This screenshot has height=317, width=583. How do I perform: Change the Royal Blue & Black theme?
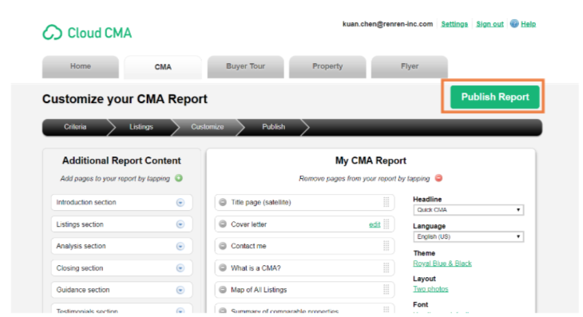(x=442, y=264)
